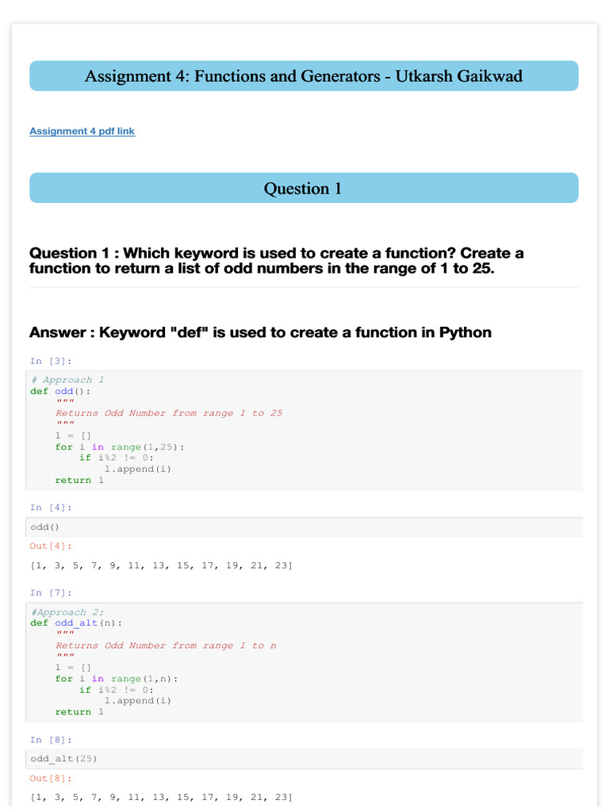Click the Question 1 header banner

tap(304, 188)
